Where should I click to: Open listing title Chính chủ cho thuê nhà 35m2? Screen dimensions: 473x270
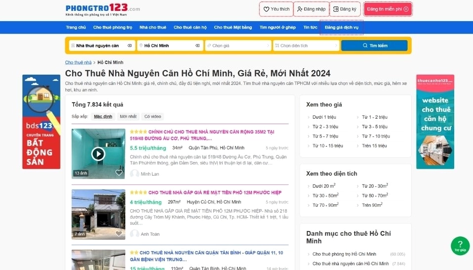(x=202, y=135)
